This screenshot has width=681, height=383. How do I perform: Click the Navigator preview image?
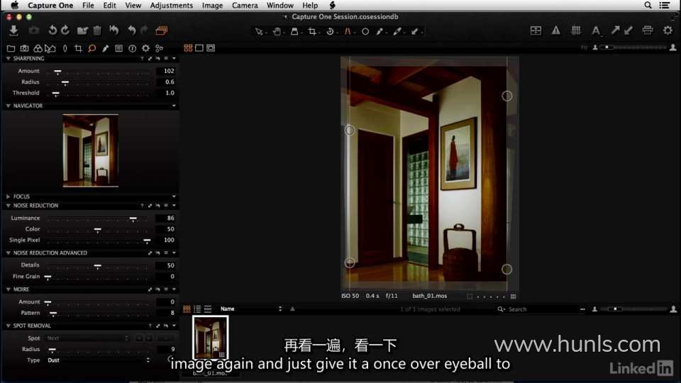[x=90, y=150]
